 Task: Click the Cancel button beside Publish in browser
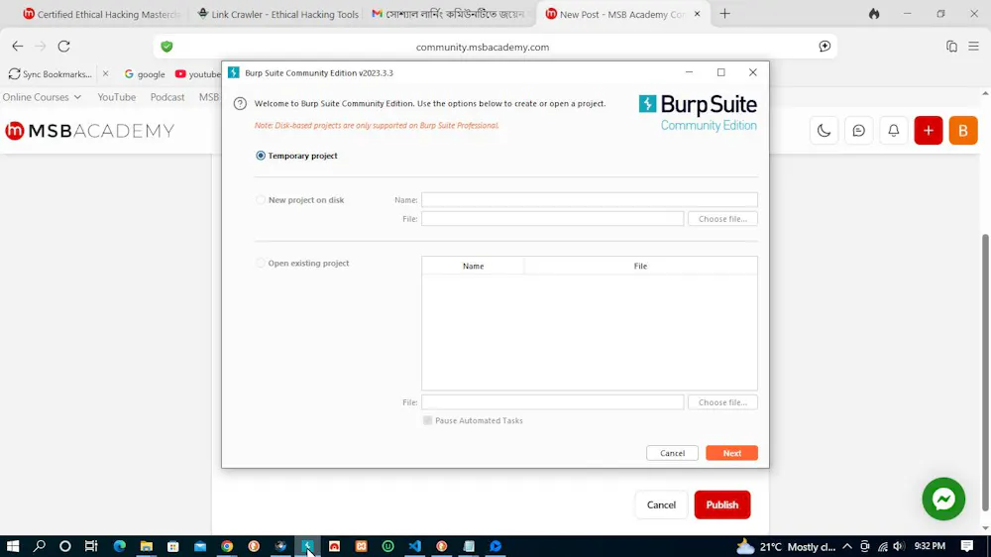click(661, 504)
